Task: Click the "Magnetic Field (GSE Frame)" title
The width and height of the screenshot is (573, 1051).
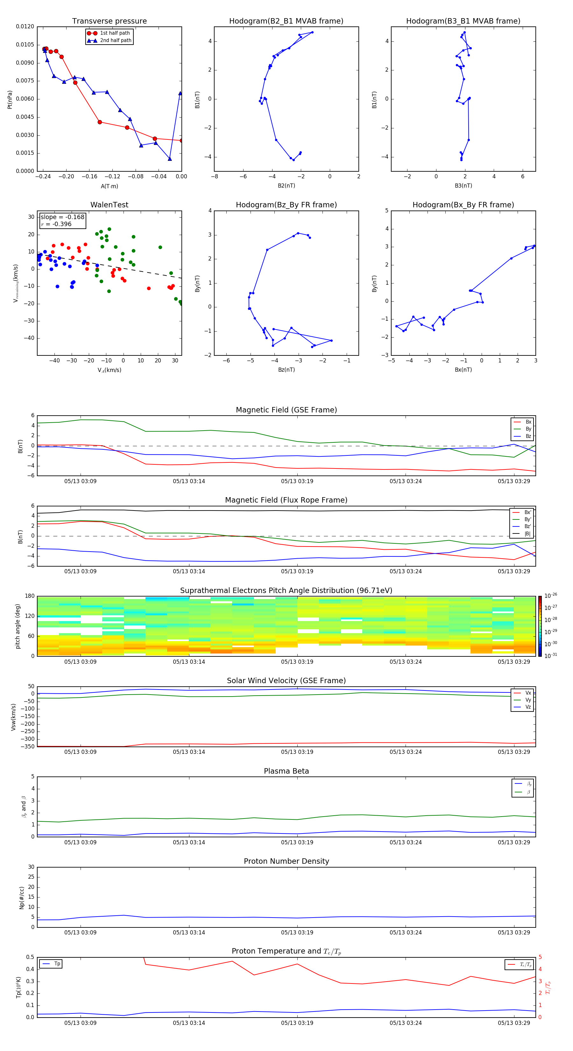Action: pyautogui.click(x=286, y=410)
